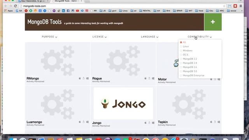Enable the MongoDB 2.2 filter
The image size is (249, 140).
point(181,59)
